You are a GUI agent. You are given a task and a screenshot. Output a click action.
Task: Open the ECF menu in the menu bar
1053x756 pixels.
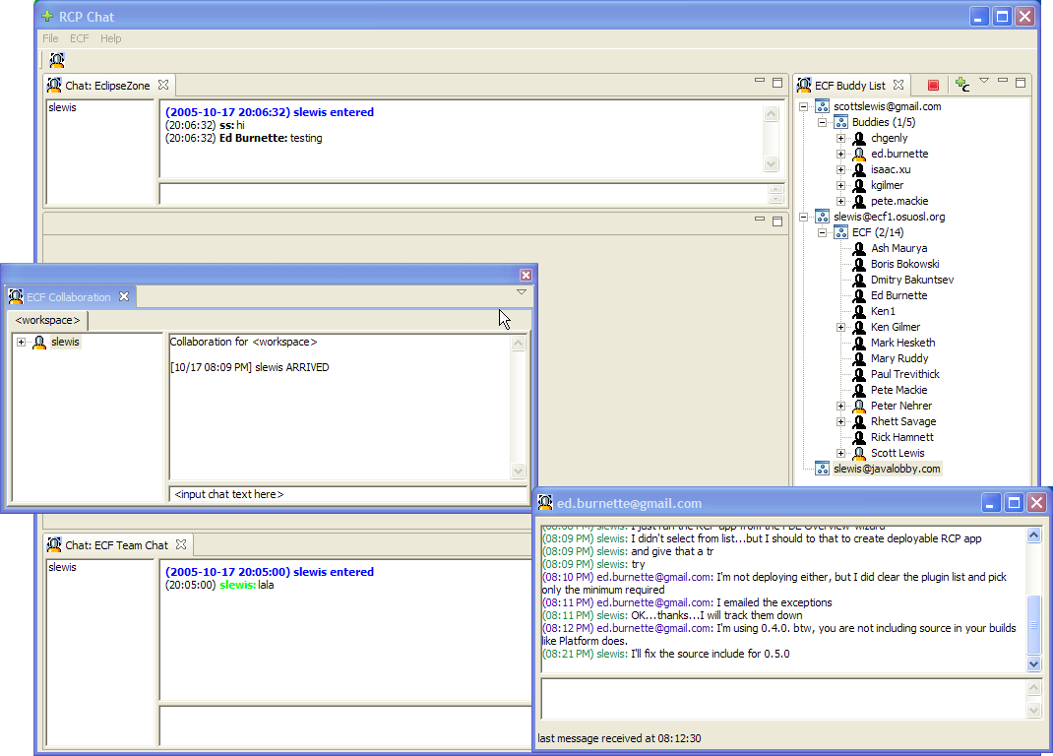click(79, 38)
